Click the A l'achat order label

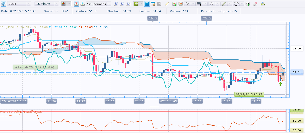[35, 67]
